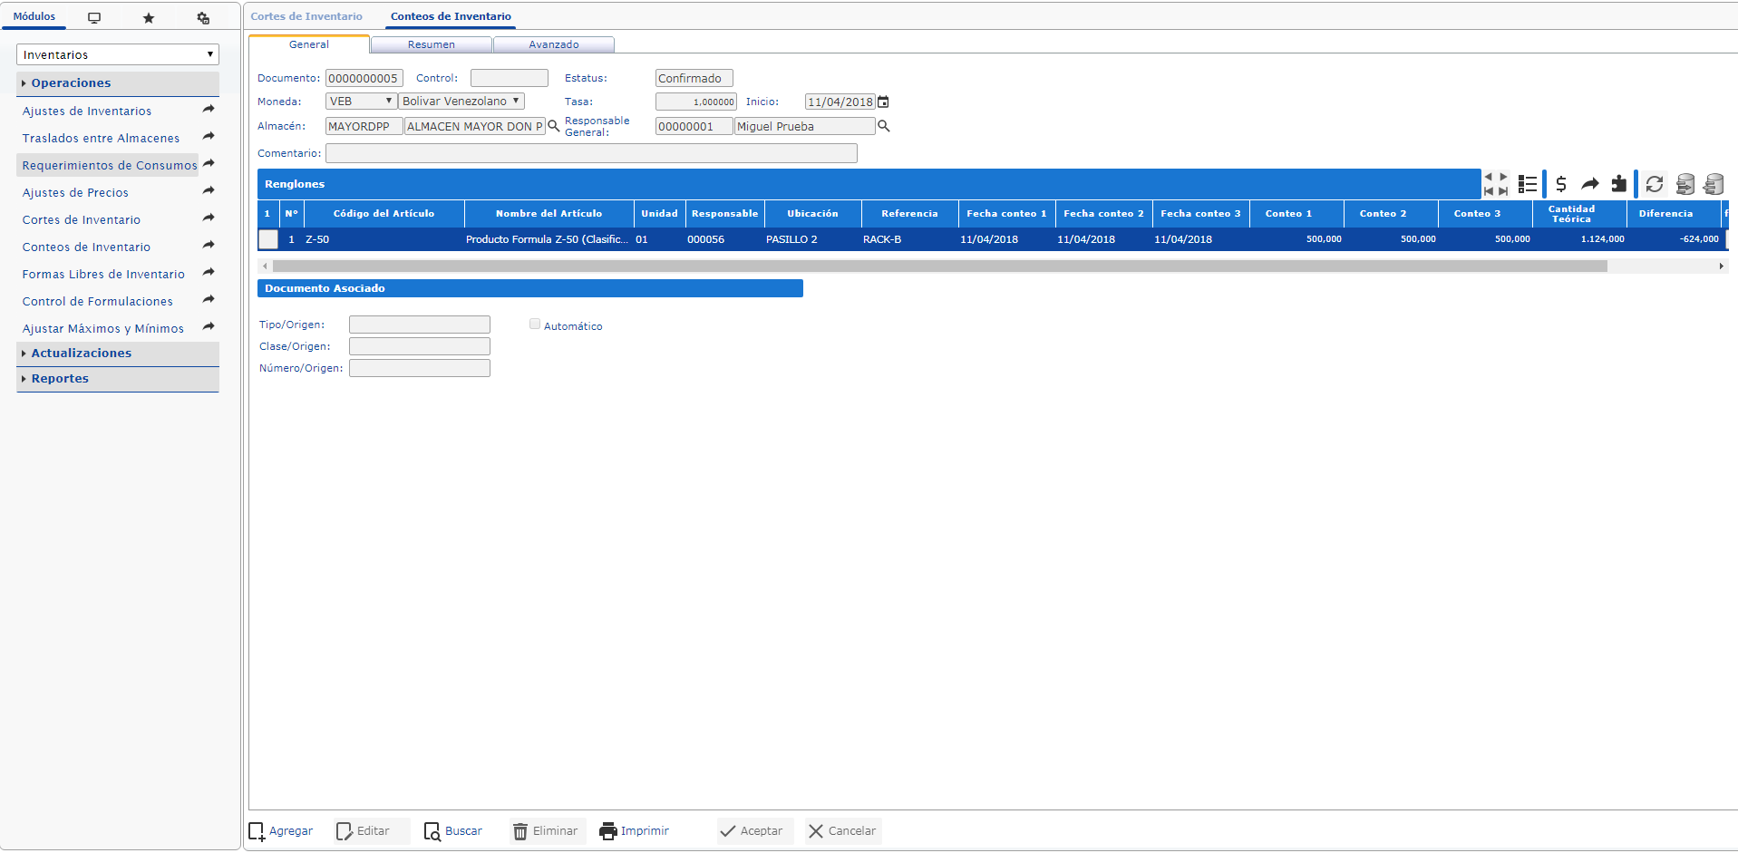Click the Imprimir button

(x=635, y=831)
